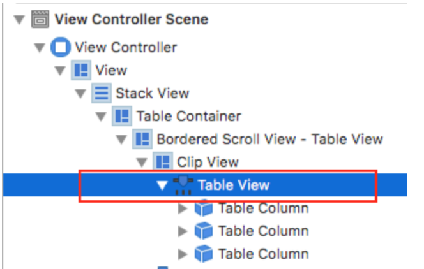424x269 pixels.
Task: Click the blue View Controller circle icon
Action: tap(60, 47)
